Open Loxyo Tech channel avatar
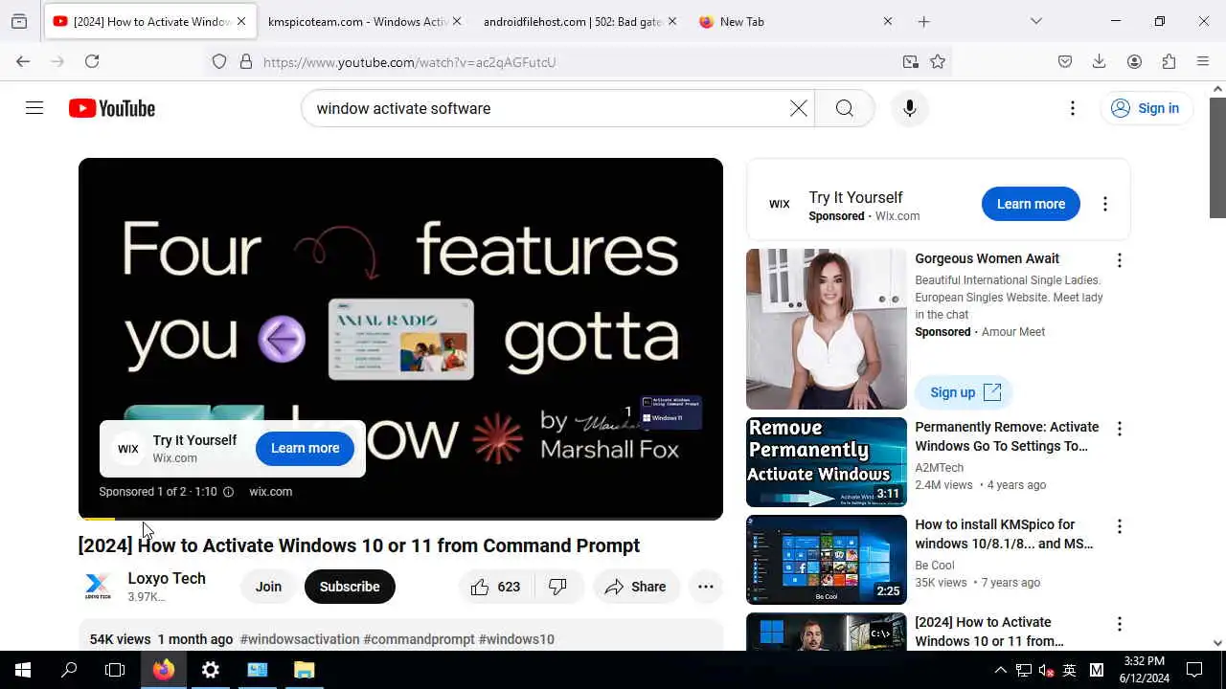Viewport: 1226px width, 689px height. point(98,587)
